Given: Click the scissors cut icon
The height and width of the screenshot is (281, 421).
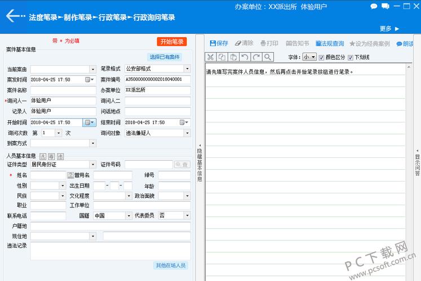Looking at the screenshot, I should 210,57.
